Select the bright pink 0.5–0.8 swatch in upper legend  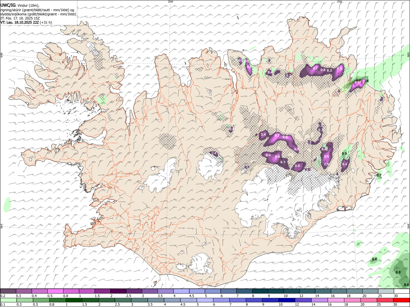55,291
